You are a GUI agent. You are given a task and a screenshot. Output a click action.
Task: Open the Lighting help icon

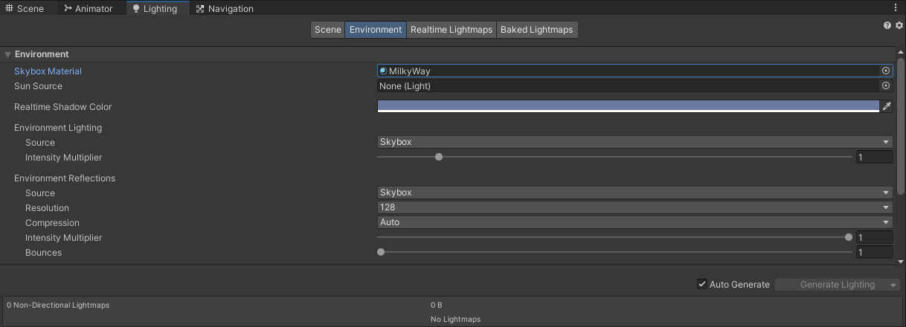pyautogui.click(x=887, y=25)
